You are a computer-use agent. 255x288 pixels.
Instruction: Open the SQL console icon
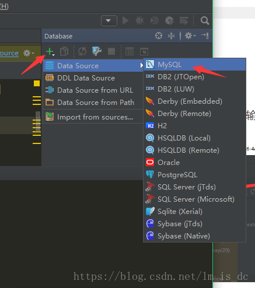click(x=144, y=52)
